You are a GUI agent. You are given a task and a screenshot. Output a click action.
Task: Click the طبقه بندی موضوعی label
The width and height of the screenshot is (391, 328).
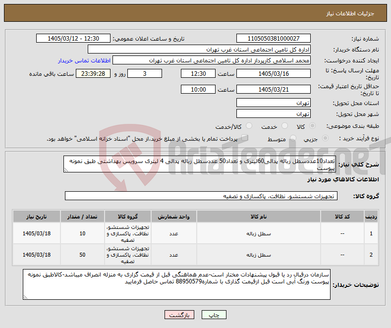click(353, 126)
